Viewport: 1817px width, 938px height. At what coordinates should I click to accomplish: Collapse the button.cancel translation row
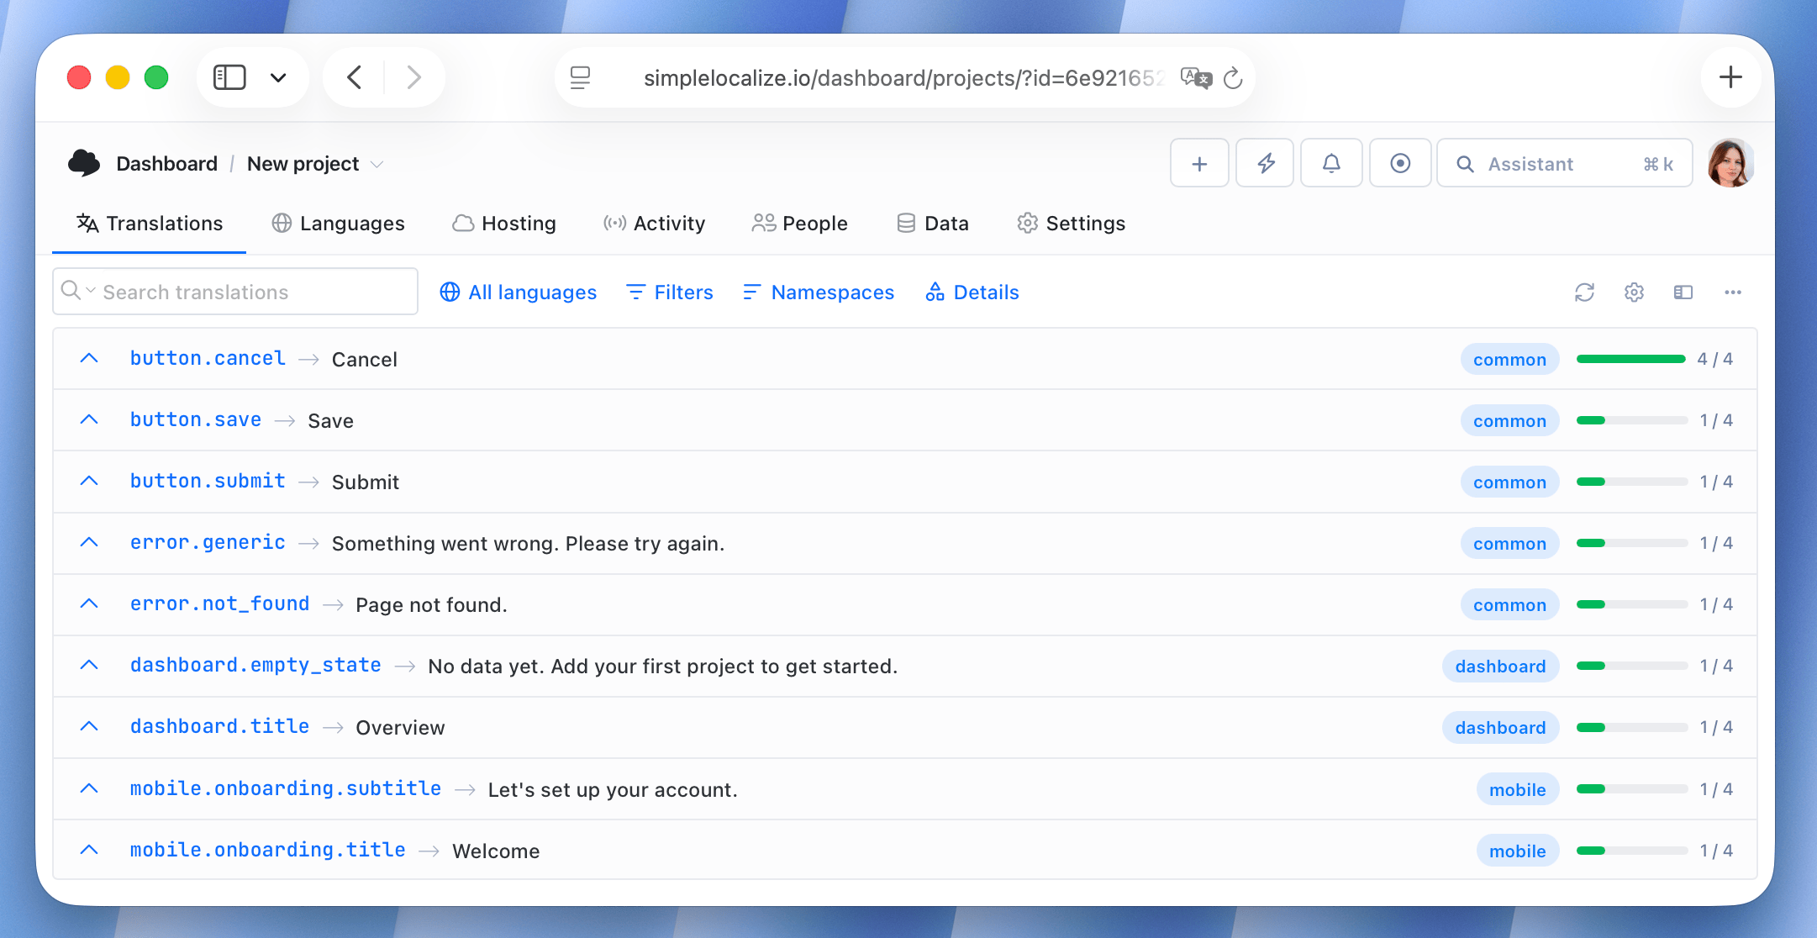click(x=89, y=359)
